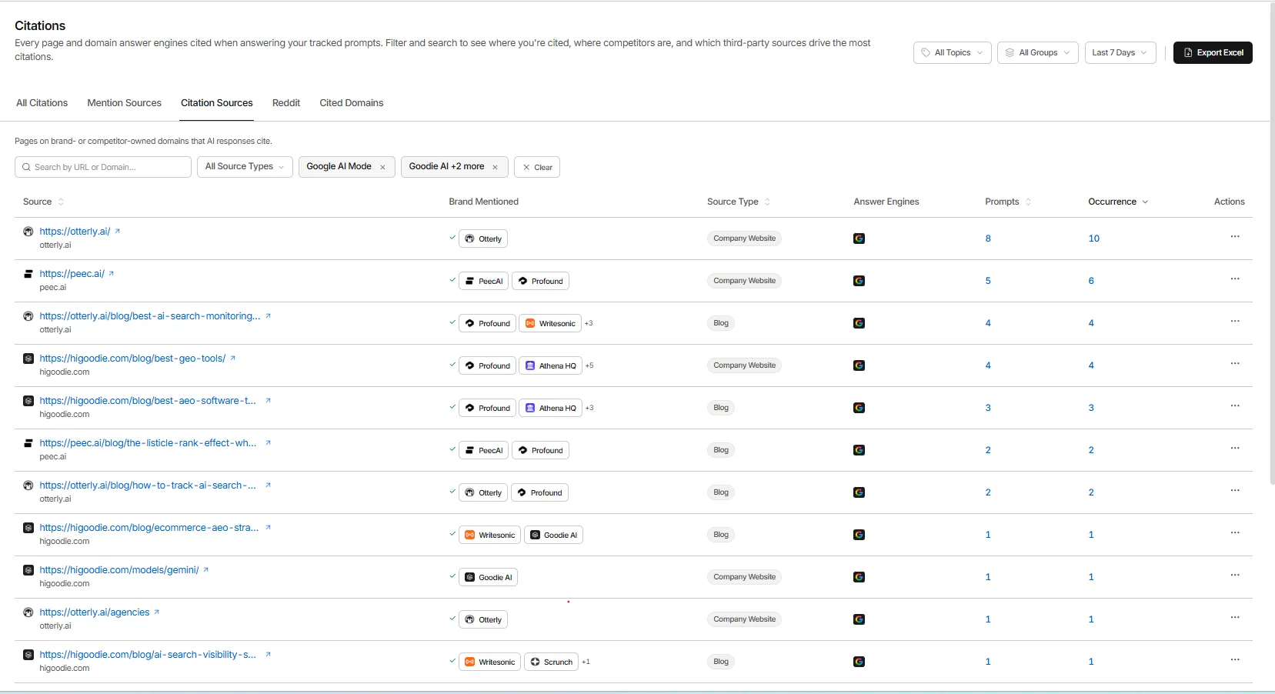This screenshot has width=1275, height=694.
Task: Open the All Topics dropdown
Action: pos(952,52)
